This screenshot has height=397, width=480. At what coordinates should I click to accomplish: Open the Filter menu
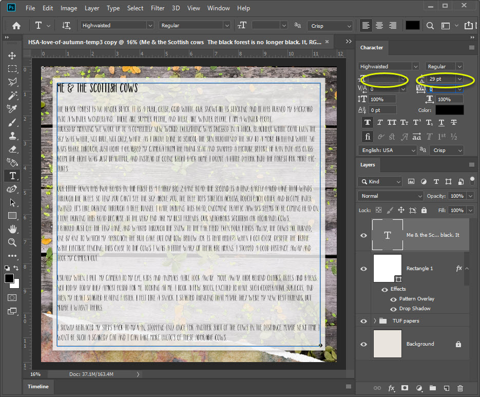point(158,8)
